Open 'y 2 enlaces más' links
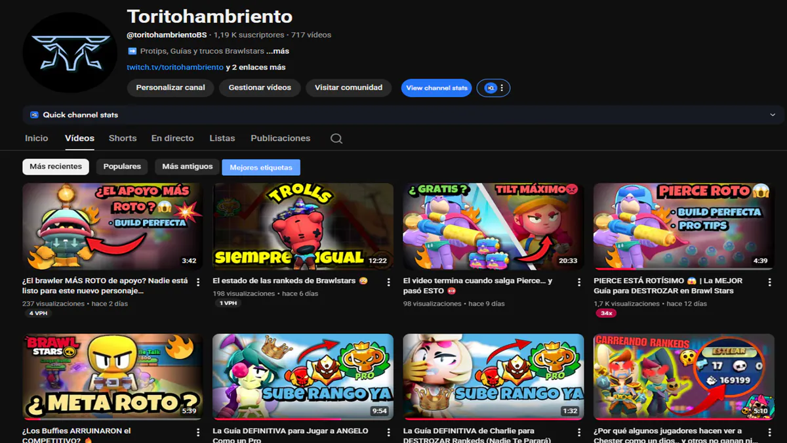Image resolution: width=787 pixels, height=443 pixels. tap(256, 67)
